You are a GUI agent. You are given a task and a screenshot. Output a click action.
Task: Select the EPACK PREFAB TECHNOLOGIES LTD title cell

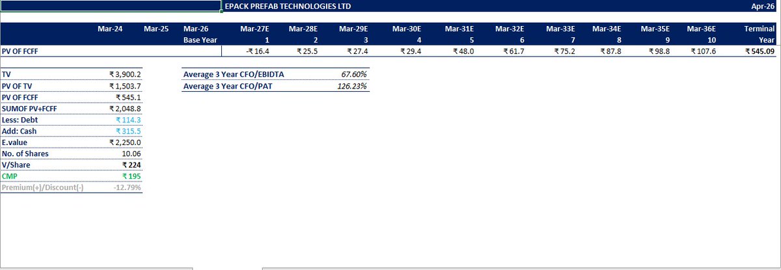tap(287, 7)
